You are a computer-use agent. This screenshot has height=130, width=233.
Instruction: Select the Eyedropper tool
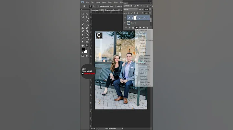tap(87, 21)
